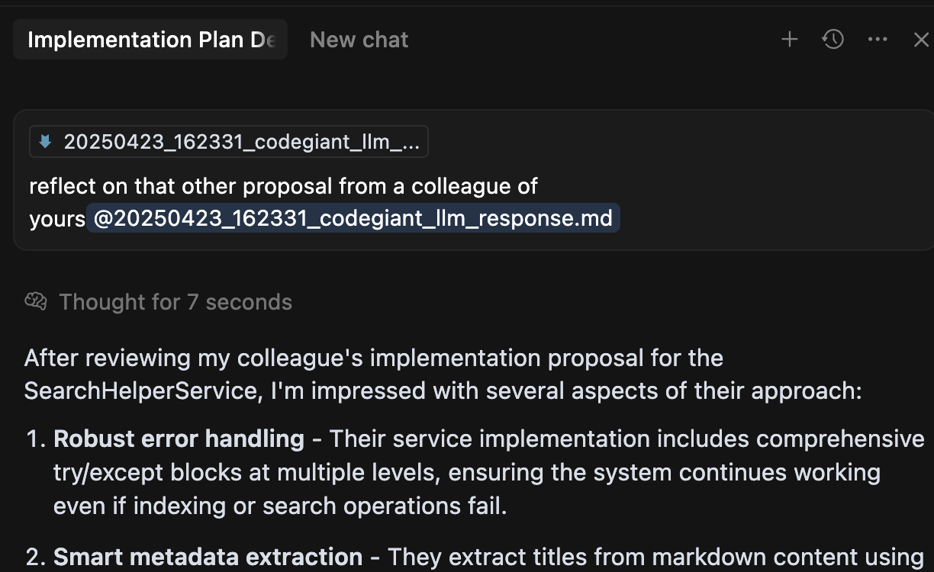Select the Implementation Plan De tab
934x572 pixels.
click(x=150, y=39)
